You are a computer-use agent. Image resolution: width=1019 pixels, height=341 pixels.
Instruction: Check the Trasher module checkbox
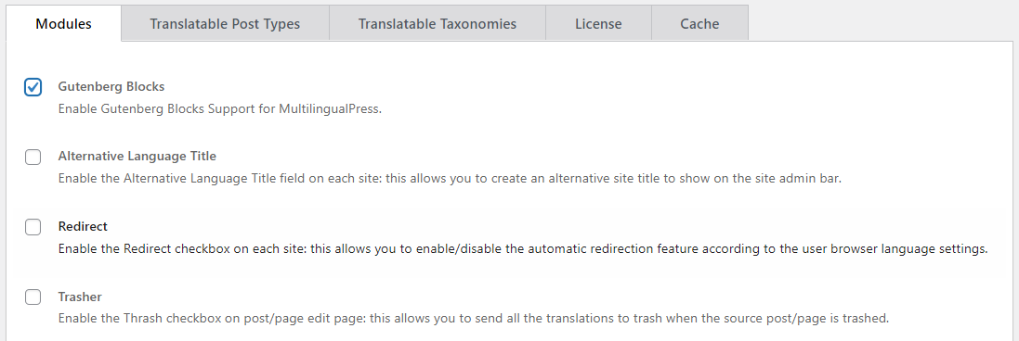coord(33,297)
